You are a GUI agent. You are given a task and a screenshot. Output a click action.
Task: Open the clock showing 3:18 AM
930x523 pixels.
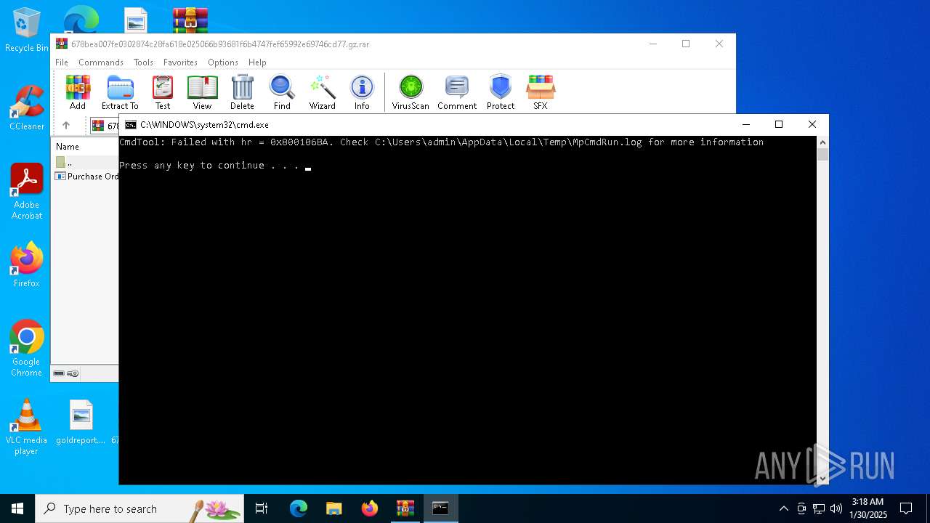tap(868, 508)
